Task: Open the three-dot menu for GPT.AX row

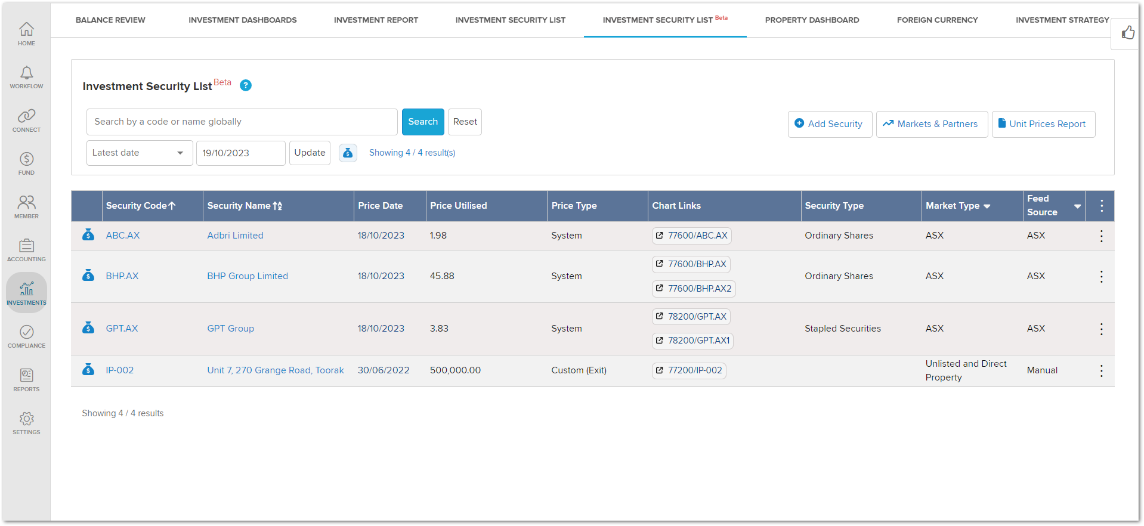Action: point(1102,329)
